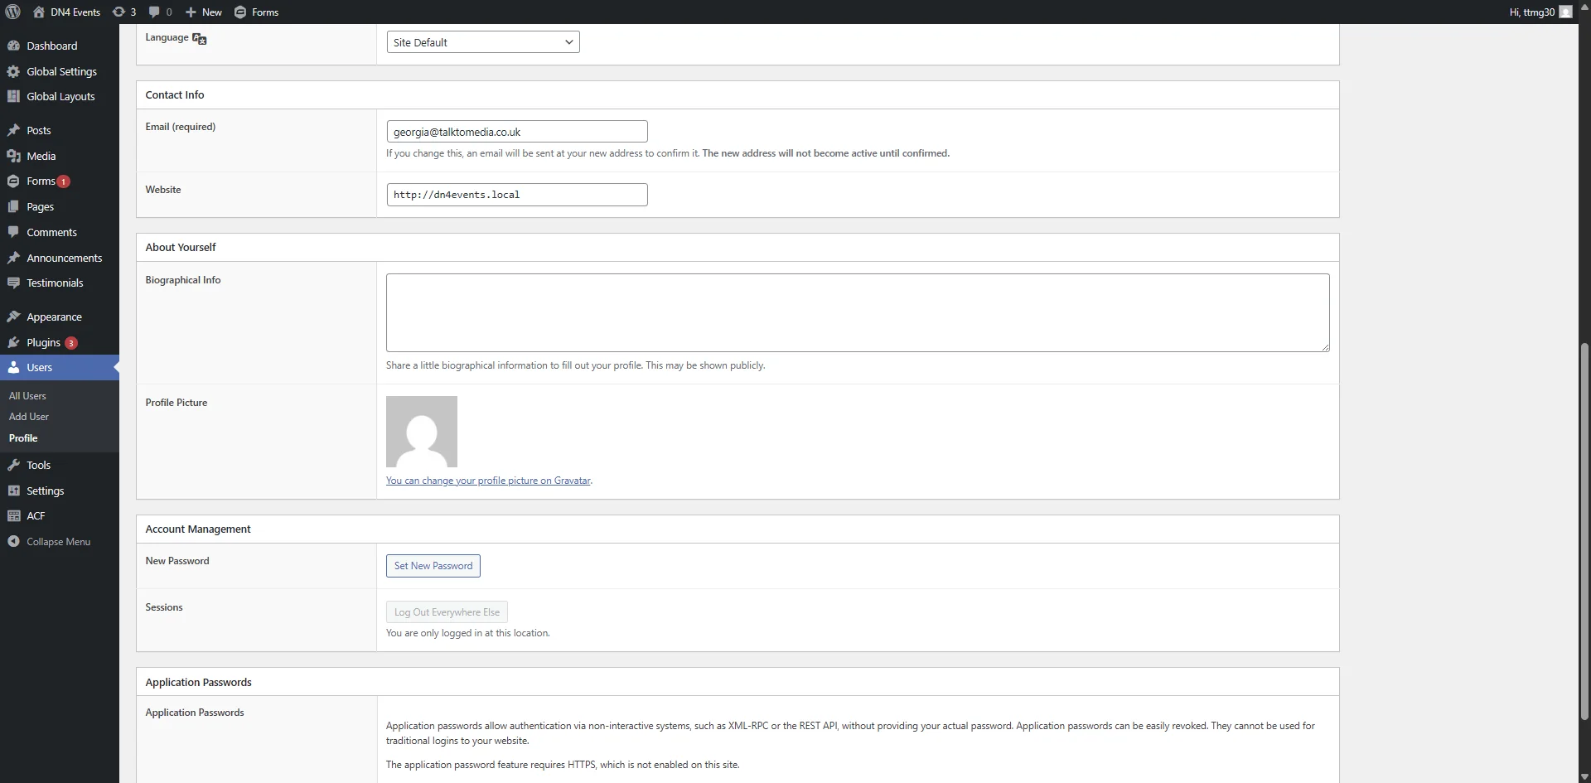Open the Language Site Default dropdown

[x=483, y=41]
